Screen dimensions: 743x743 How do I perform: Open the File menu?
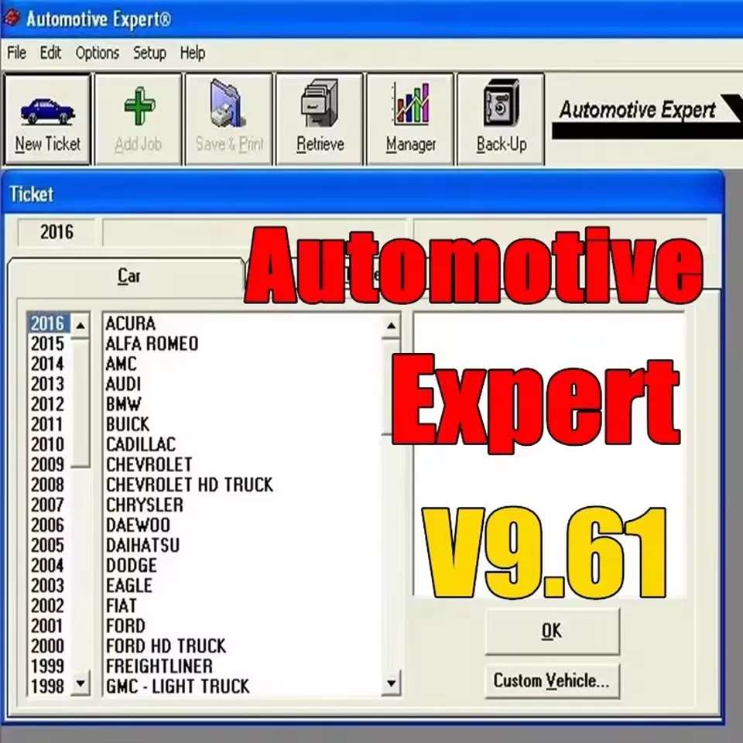click(16, 53)
